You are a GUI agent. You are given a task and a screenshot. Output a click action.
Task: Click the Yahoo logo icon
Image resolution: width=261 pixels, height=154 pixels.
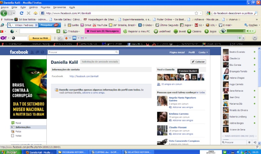4,38
